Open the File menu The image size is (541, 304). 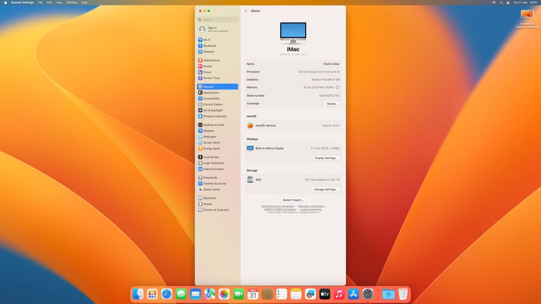click(x=41, y=2)
